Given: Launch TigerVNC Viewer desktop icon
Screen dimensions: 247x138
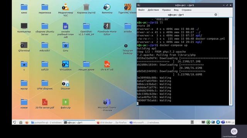Looking at the screenshot, I should [x=128, y=7].
